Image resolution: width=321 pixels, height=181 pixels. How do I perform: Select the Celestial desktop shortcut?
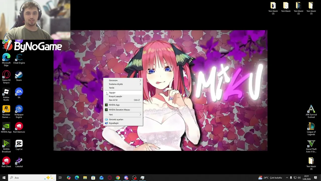point(19,162)
